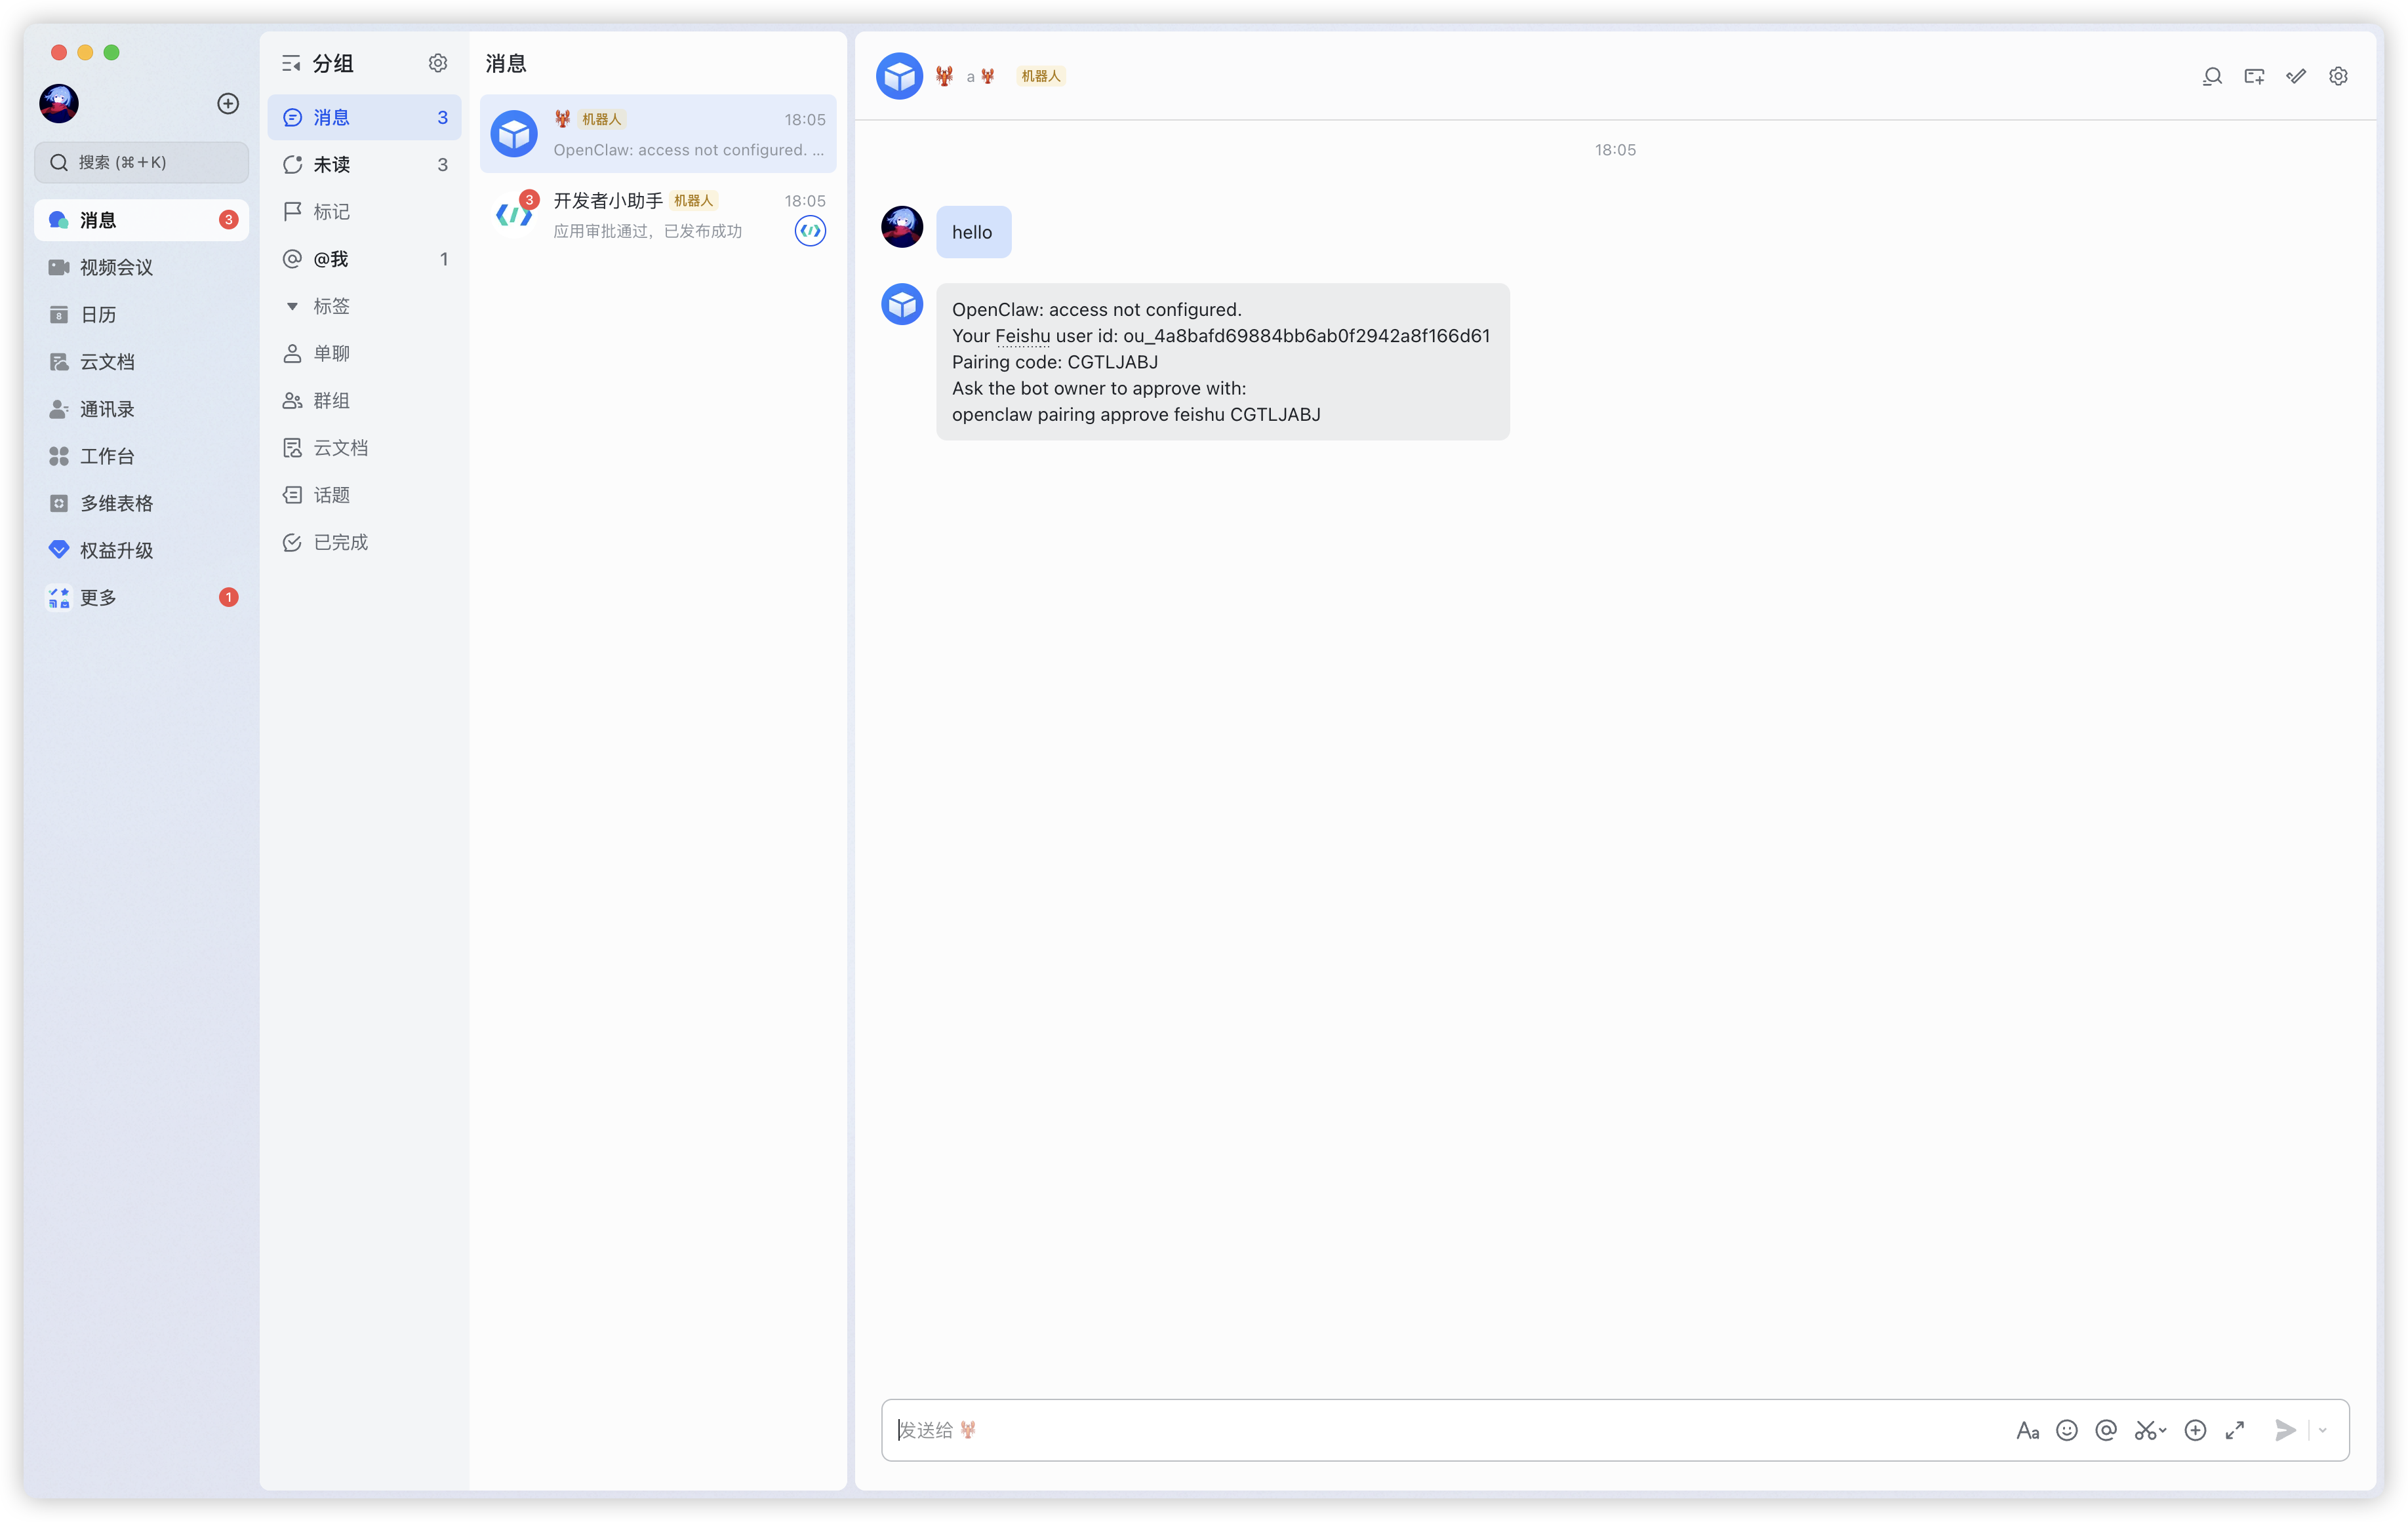Collapse the 分组 sidebar panel
Image resolution: width=2408 pixels, height=1522 pixels.
click(291, 64)
